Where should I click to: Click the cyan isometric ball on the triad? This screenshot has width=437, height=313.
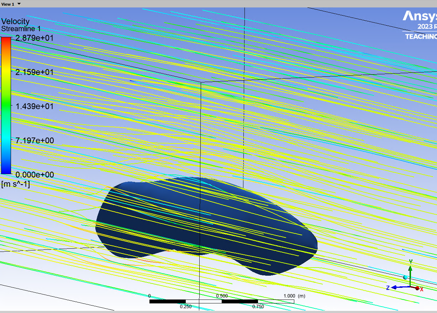[x=405, y=277]
